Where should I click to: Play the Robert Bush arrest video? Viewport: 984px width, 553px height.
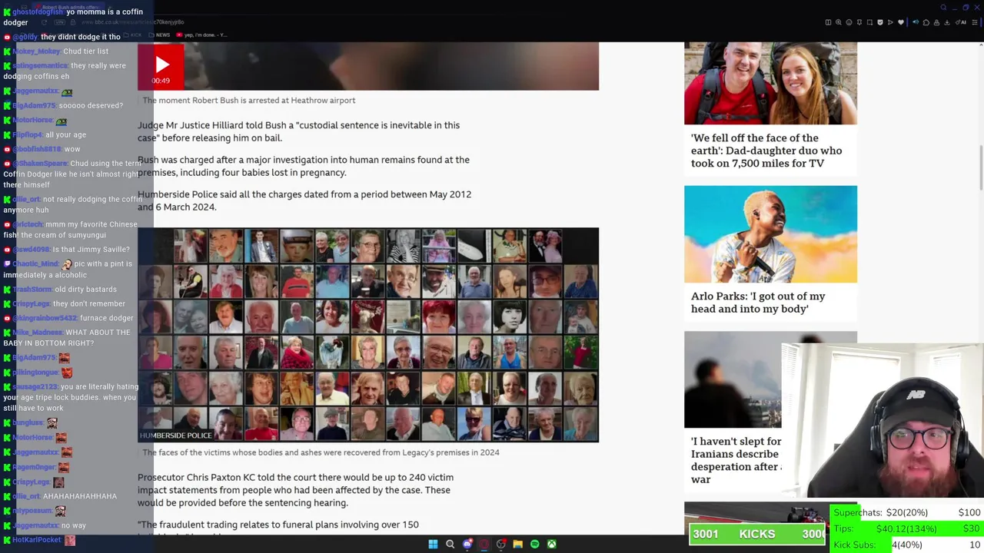click(x=161, y=67)
